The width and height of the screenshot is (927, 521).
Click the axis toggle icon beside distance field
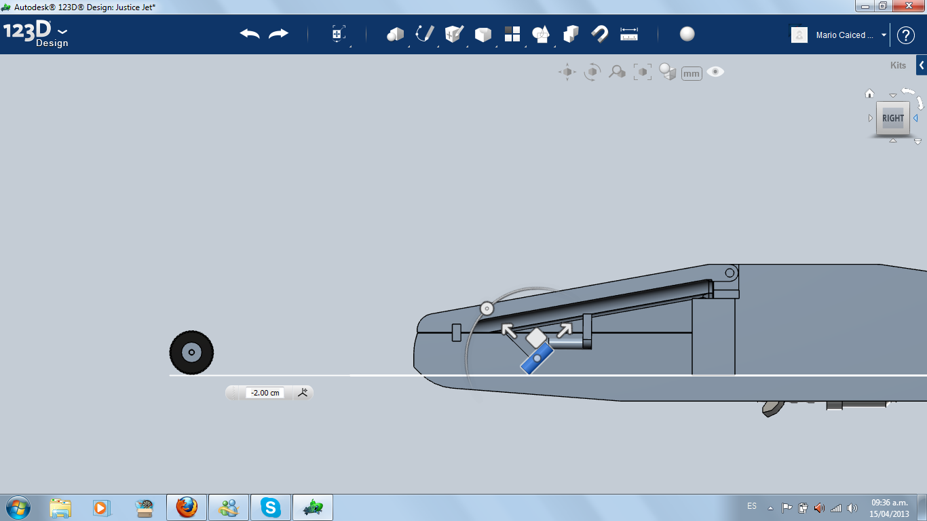click(x=303, y=392)
